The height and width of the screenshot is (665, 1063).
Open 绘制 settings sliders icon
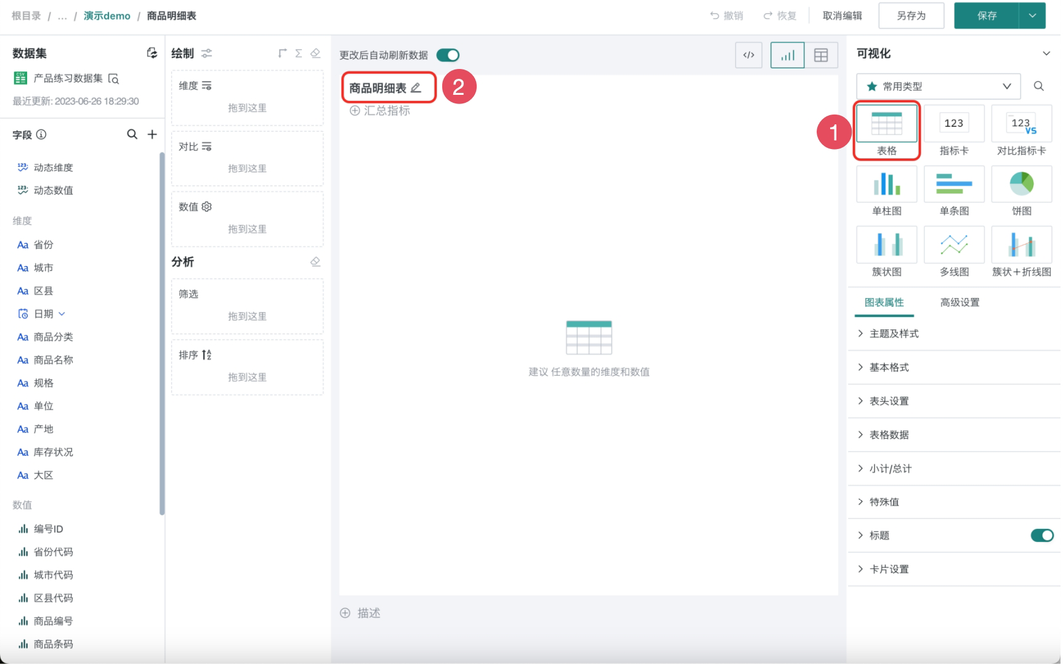coord(206,54)
